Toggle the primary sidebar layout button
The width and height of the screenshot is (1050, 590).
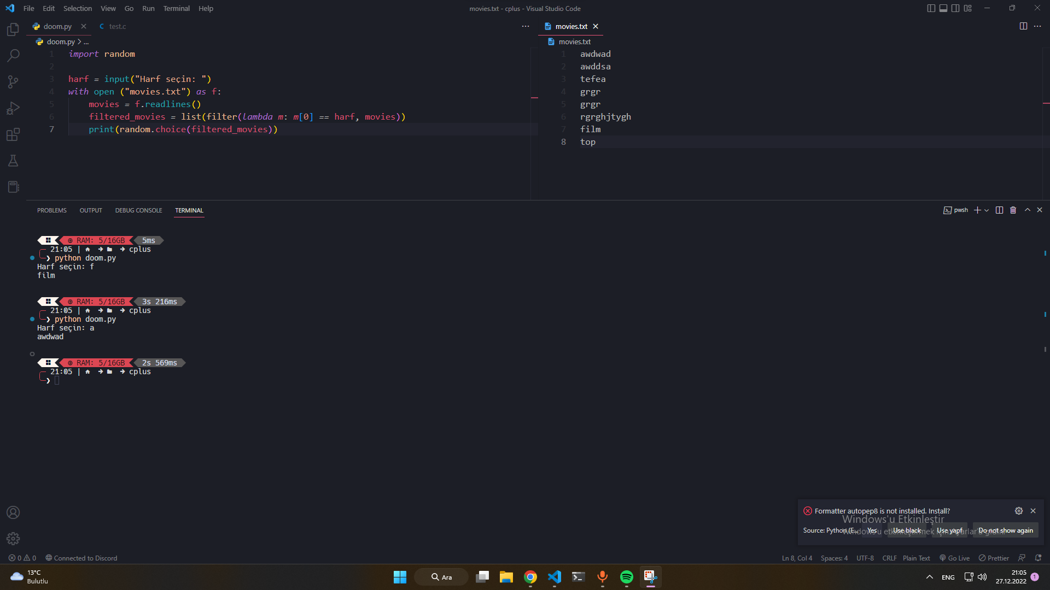pos(931,8)
